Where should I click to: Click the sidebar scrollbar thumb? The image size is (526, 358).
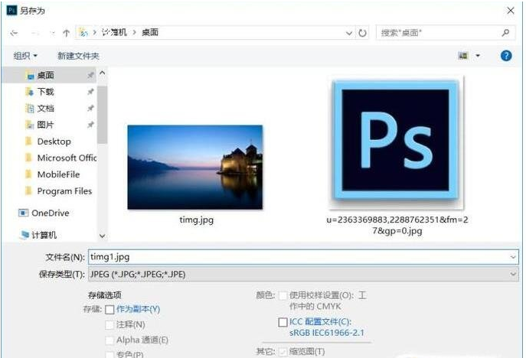(103, 115)
